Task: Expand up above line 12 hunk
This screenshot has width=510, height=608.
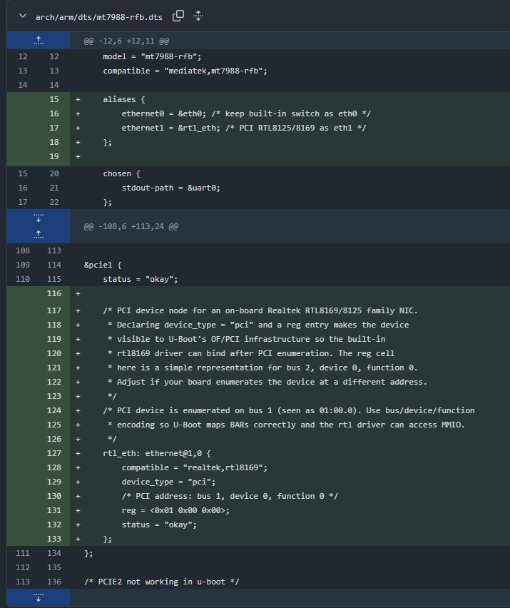Action: [x=39, y=41]
